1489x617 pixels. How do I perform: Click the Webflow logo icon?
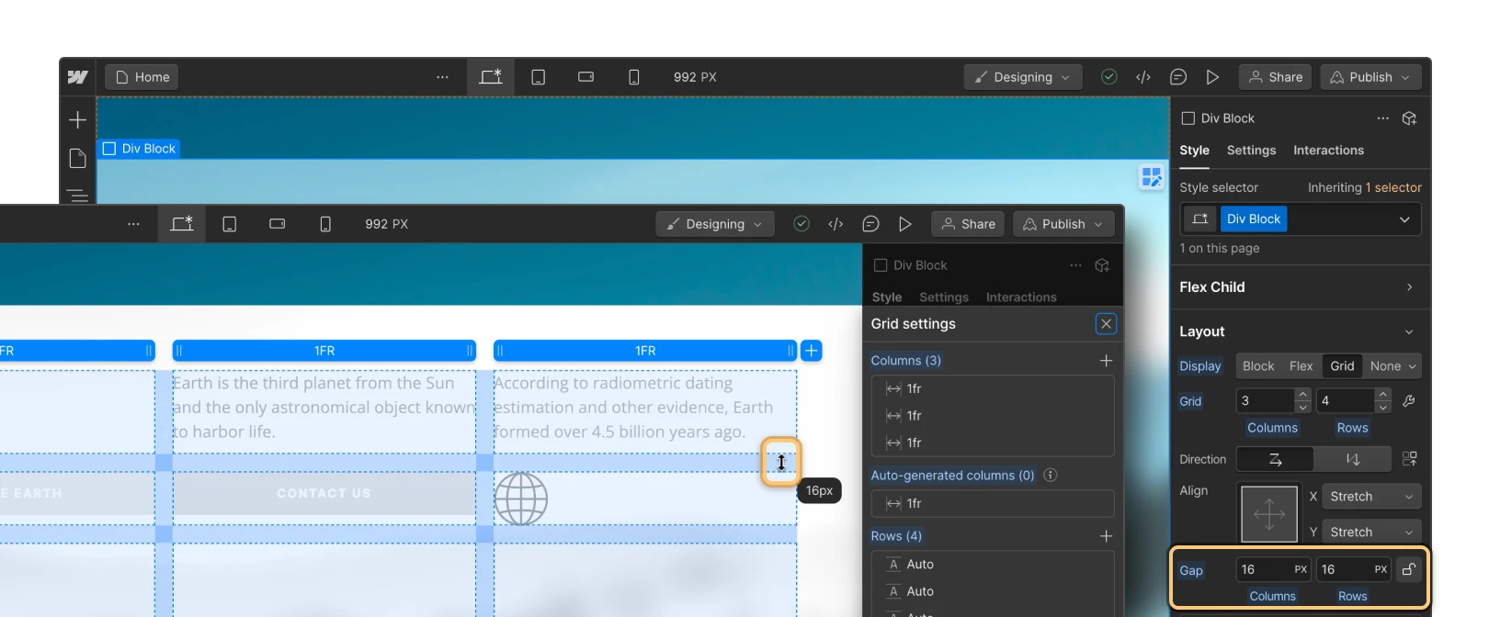point(78,77)
